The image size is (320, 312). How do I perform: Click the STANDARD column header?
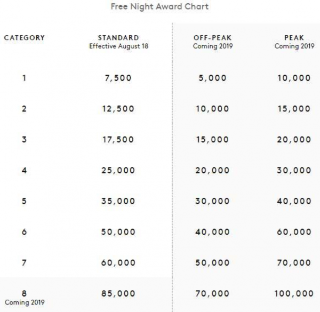point(118,38)
